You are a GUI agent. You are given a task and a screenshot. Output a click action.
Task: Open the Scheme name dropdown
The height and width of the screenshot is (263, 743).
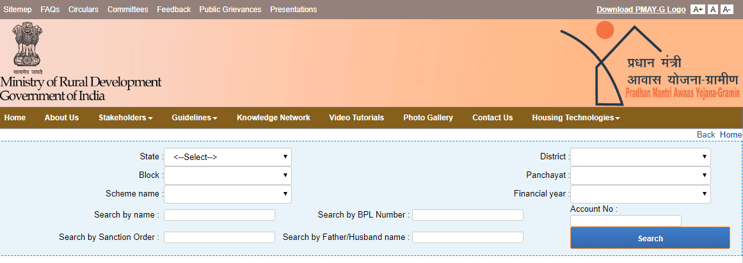227,194
